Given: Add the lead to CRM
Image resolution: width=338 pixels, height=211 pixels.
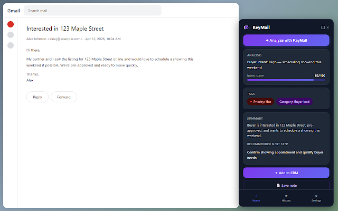Looking at the screenshot, I should pyautogui.click(x=286, y=172).
